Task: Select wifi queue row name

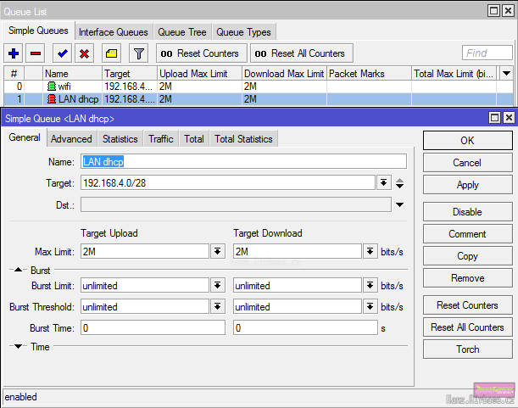Action: pyautogui.click(x=64, y=87)
